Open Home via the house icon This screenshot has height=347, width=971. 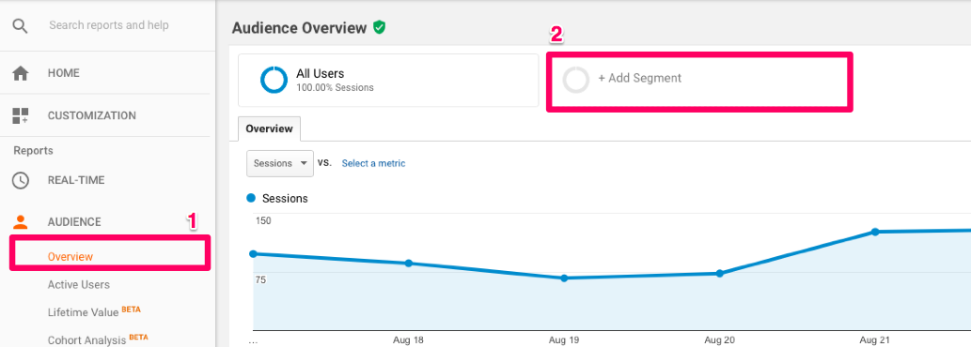[21, 73]
